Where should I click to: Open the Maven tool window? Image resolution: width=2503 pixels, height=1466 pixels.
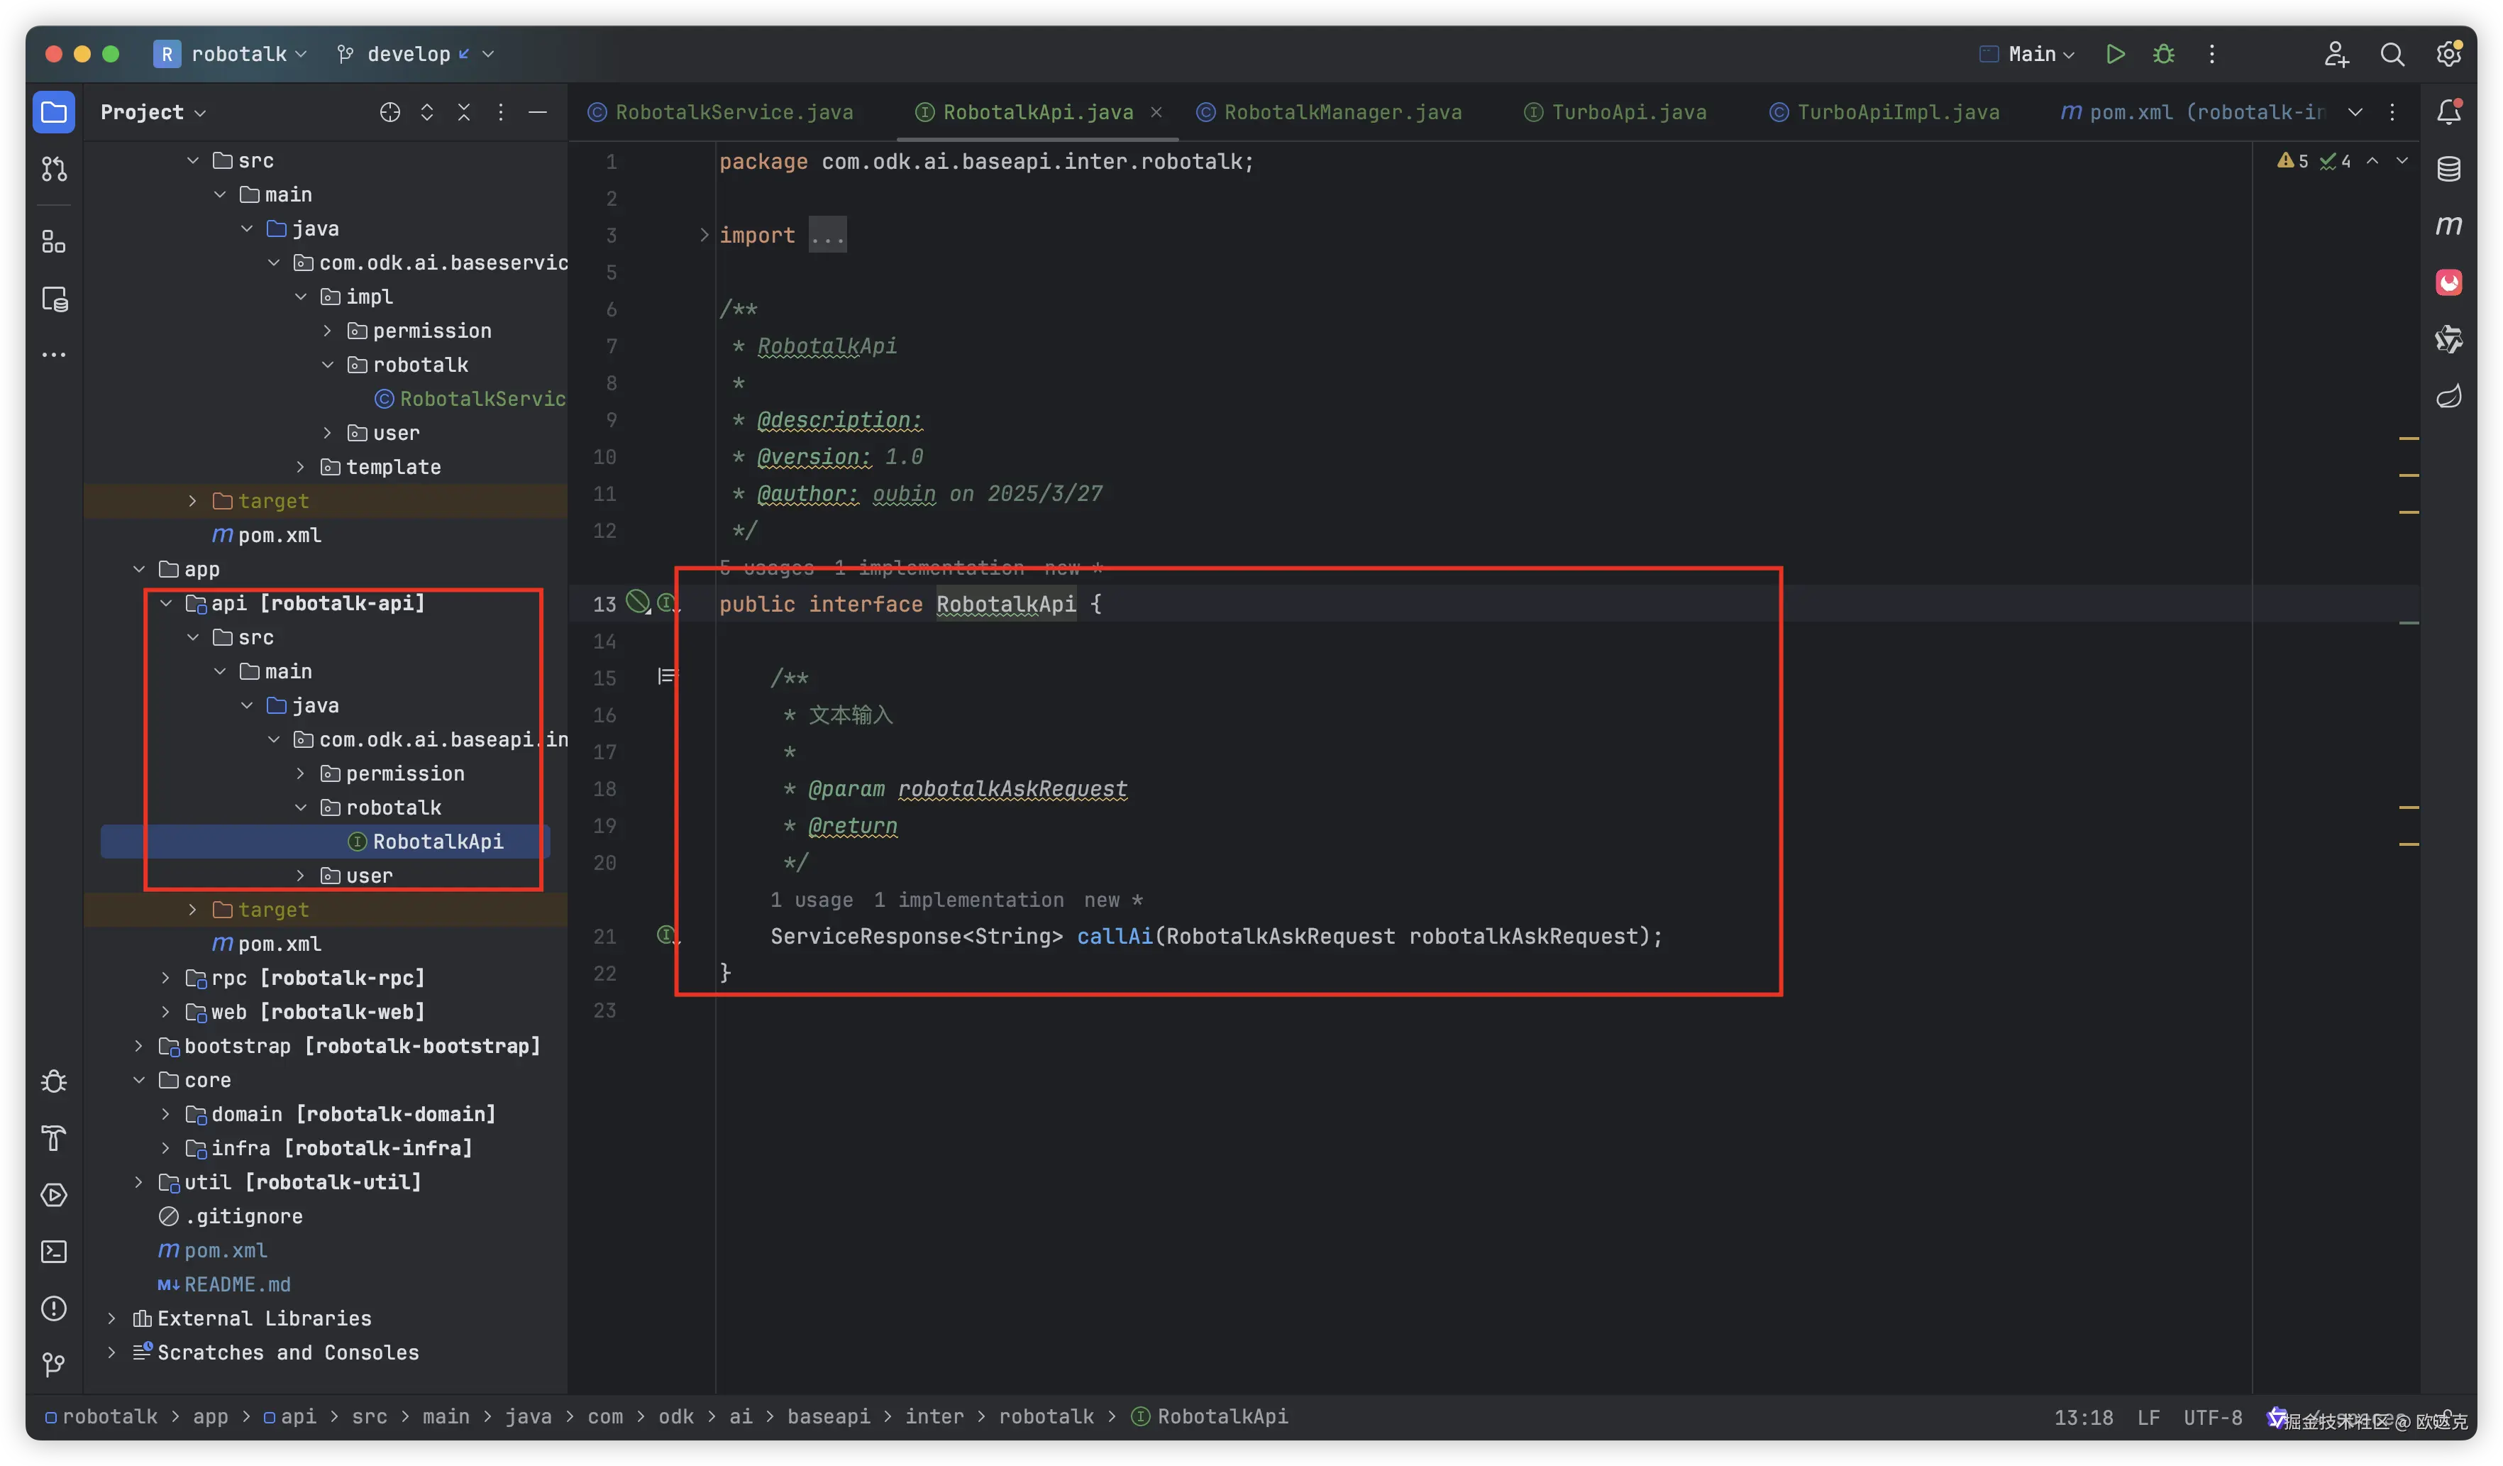tap(2448, 226)
